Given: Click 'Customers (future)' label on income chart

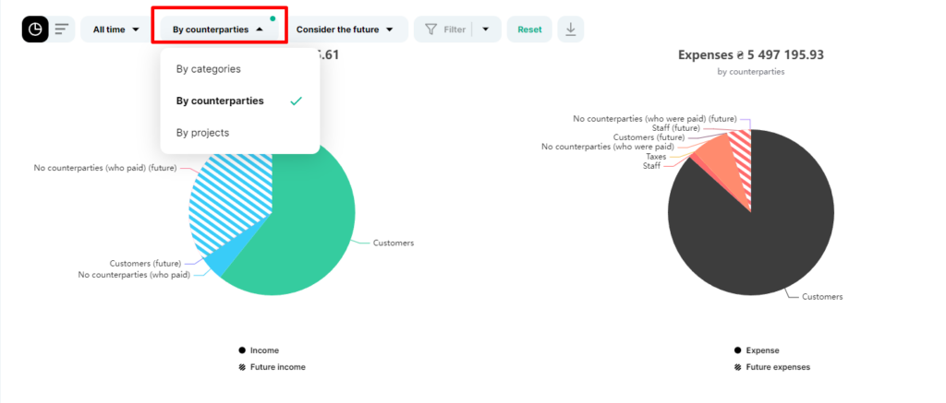Looking at the screenshot, I should (x=145, y=263).
